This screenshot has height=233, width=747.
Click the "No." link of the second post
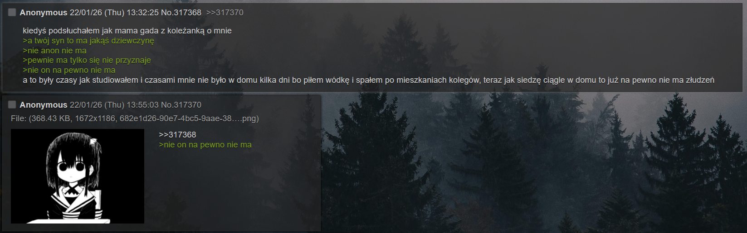coord(167,105)
